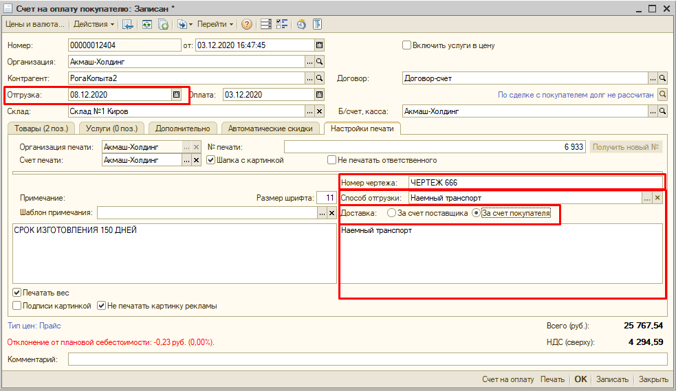
Task: Click the '№ печати' field showing 6 933
Action: coord(435,147)
